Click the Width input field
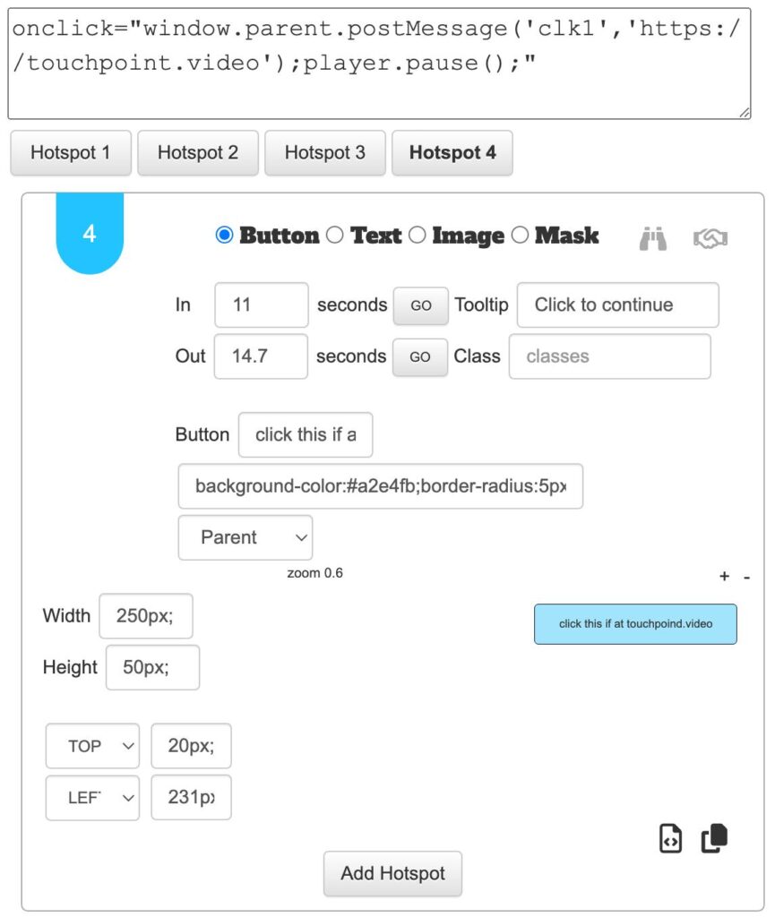 point(146,616)
